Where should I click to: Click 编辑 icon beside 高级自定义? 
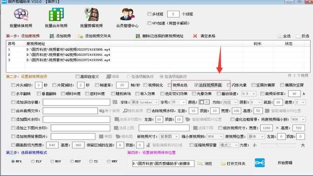pos(109,76)
